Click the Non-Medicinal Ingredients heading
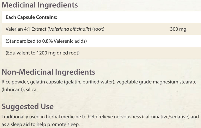 pos(48,72)
